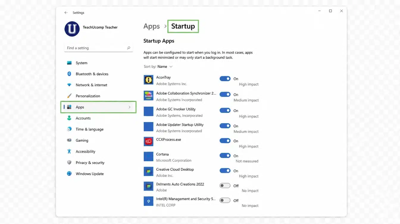Viewport: 400px width, 224px height.
Task: Click the Find a setting search box
Action: (99, 48)
